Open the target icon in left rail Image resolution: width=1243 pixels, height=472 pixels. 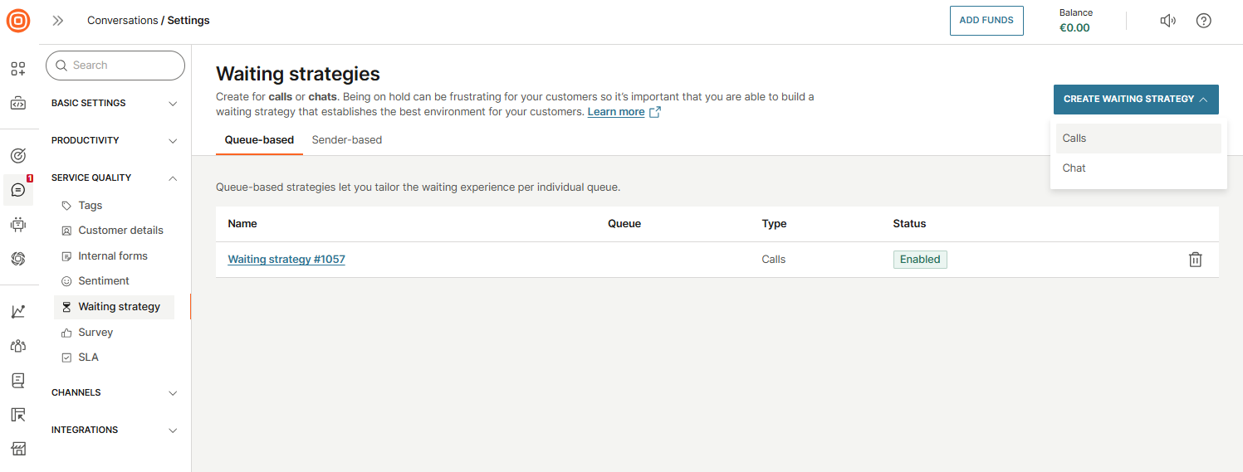coord(18,155)
